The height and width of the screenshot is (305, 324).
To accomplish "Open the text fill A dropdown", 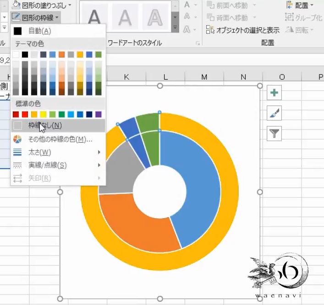I will (195, 5).
